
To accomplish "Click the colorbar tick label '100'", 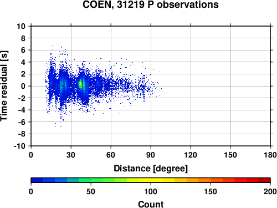I will coord(151,191).
